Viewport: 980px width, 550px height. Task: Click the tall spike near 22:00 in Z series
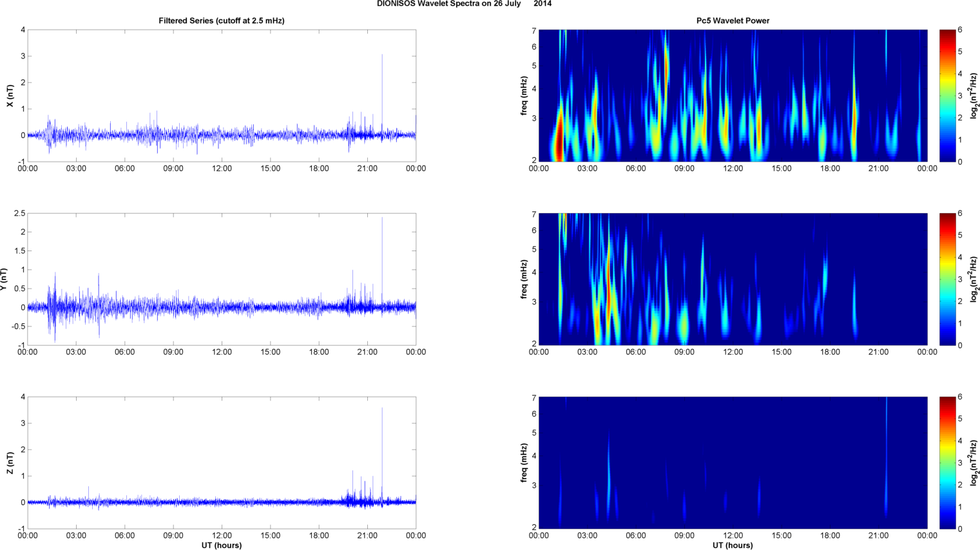pyautogui.click(x=382, y=454)
